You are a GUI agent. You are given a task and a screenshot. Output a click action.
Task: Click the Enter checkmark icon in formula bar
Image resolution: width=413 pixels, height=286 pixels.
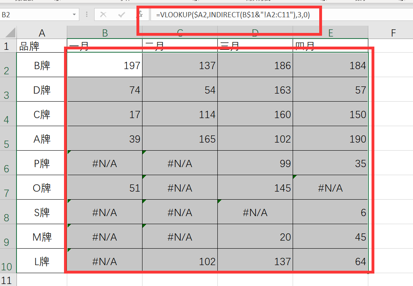click(x=122, y=14)
